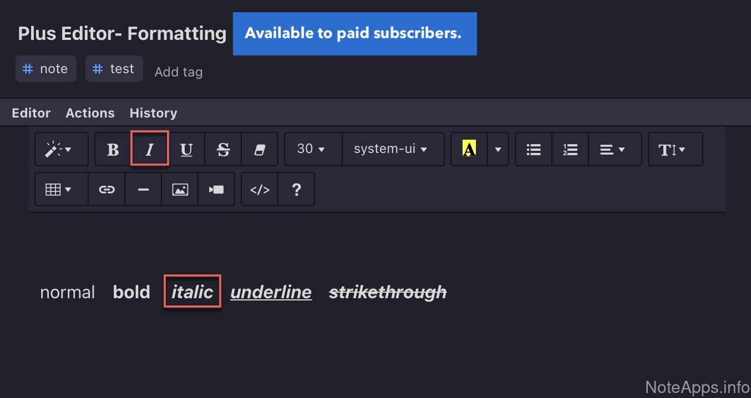This screenshot has width=751, height=398.
Task: Insert an ordered numbered list
Action: 570,149
